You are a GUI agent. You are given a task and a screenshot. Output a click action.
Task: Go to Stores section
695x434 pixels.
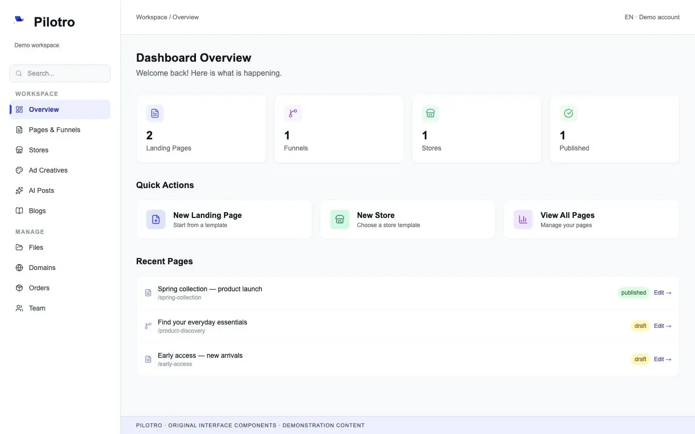tap(60, 150)
